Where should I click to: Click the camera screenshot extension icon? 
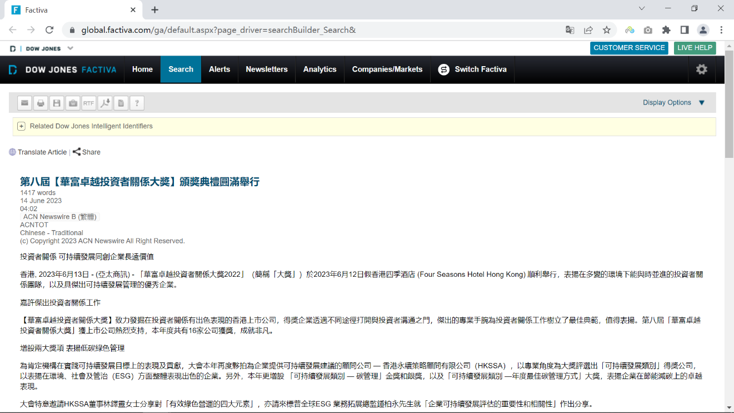coord(648,30)
